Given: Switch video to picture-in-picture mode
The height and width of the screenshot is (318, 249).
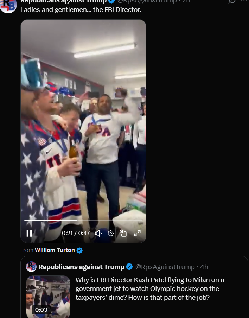Looking at the screenshot, I should point(123,234).
